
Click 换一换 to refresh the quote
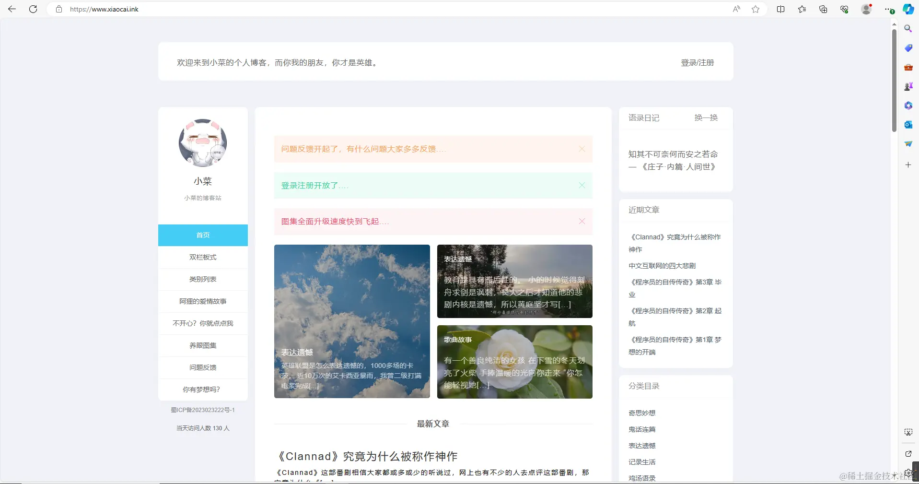pyautogui.click(x=706, y=118)
